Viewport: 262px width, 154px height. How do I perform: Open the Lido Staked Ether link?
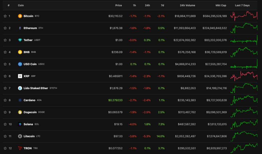click(36, 88)
